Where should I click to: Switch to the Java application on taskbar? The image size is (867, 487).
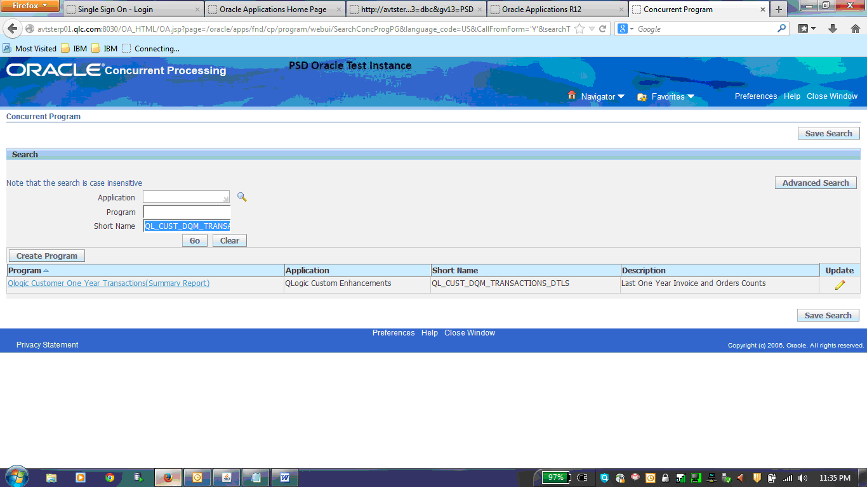(227, 477)
